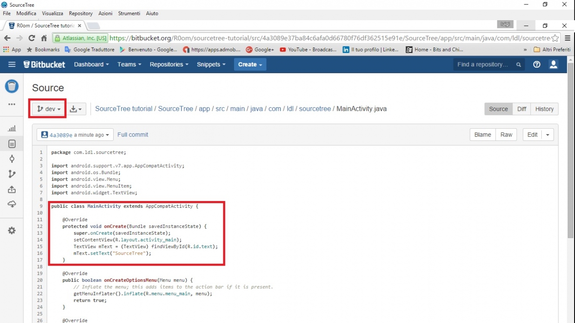
Task: Open the src breadcrumb link
Action: 220,109
